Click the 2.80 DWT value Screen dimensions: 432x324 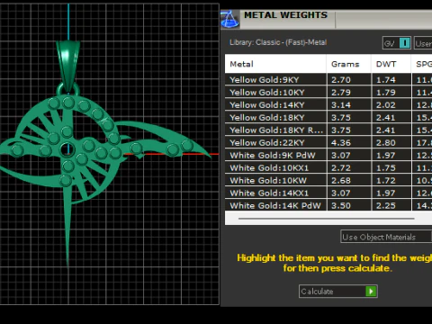(386, 143)
